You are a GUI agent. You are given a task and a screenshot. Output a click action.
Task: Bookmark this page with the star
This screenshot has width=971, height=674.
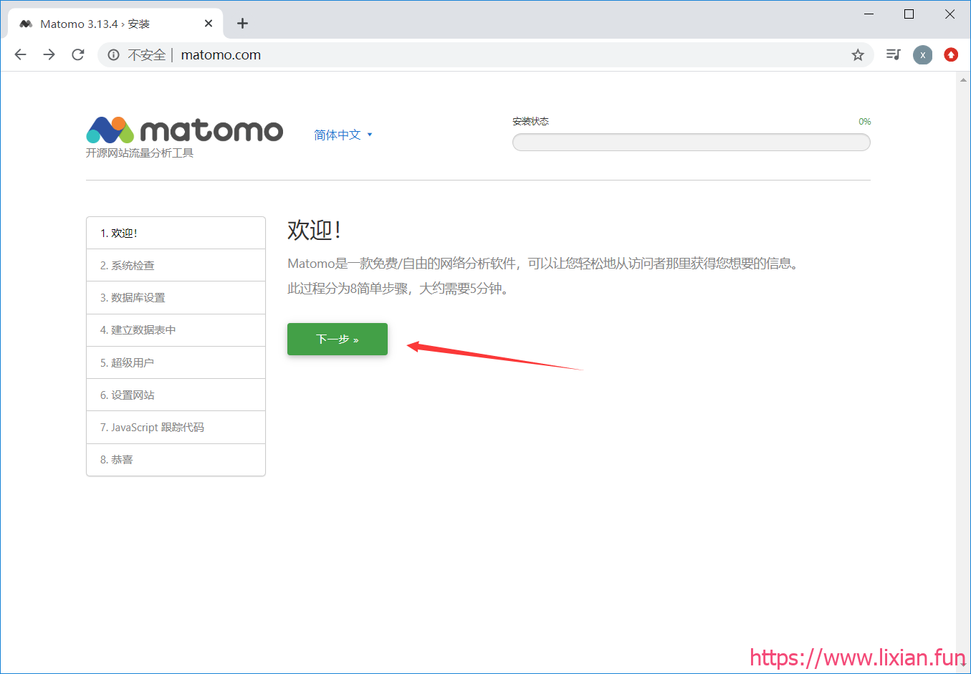tap(858, 55)
